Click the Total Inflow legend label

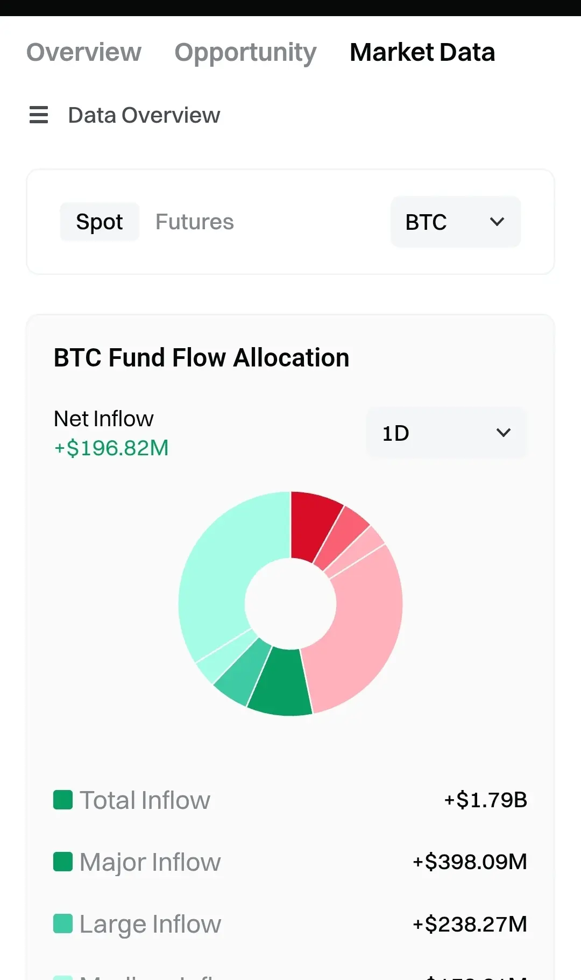tap(145, 800)
